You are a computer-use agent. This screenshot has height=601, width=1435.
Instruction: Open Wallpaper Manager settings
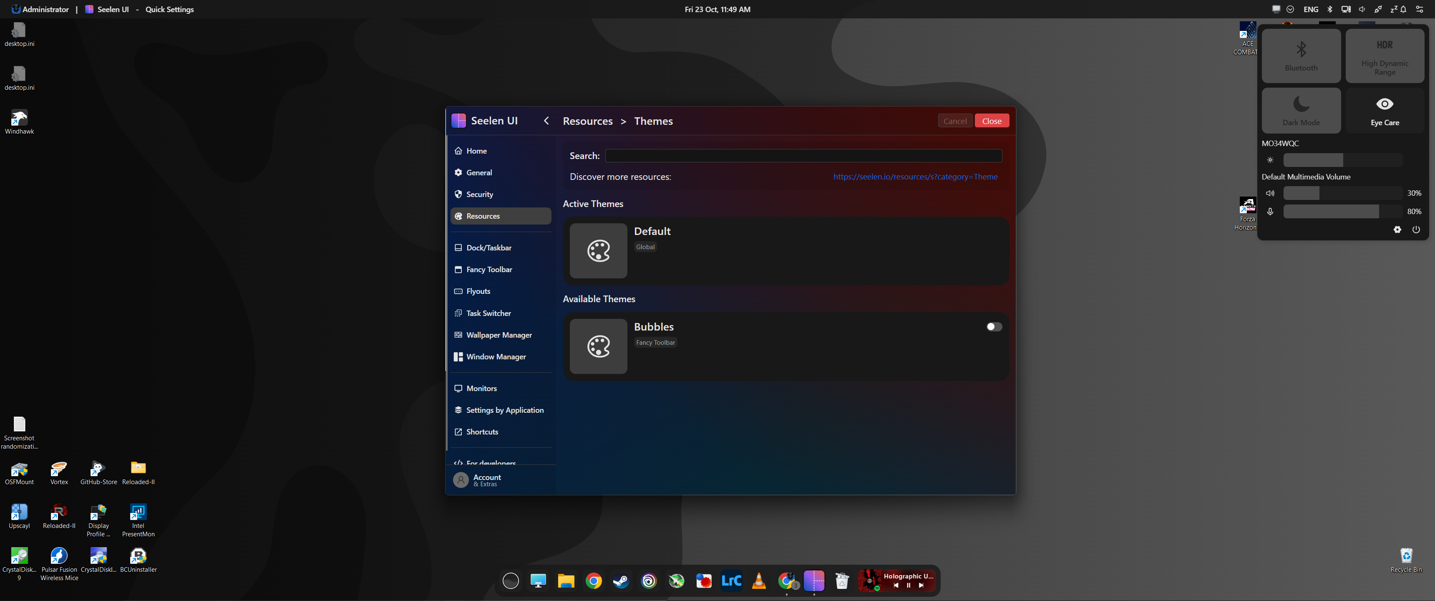coord(500,335)
